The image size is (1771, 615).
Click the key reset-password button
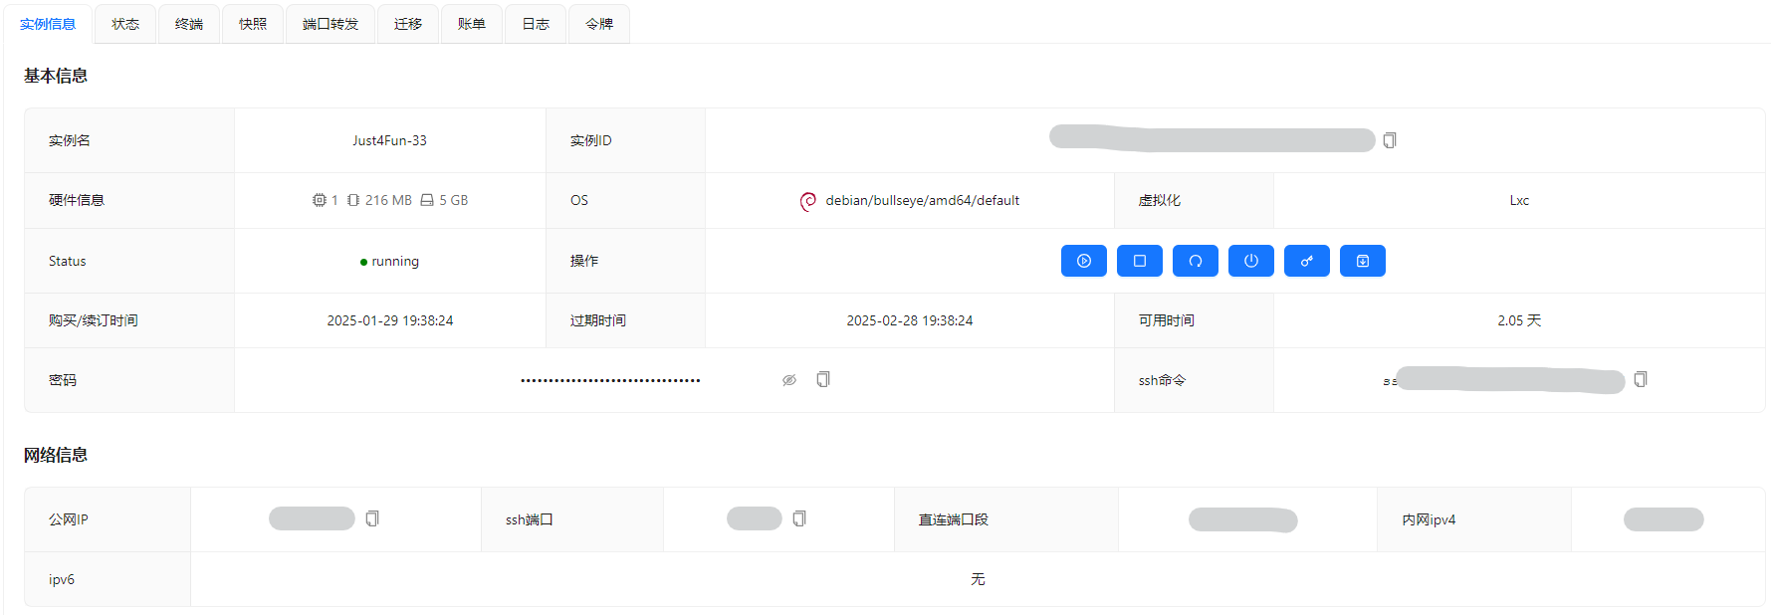point(1307,261)
